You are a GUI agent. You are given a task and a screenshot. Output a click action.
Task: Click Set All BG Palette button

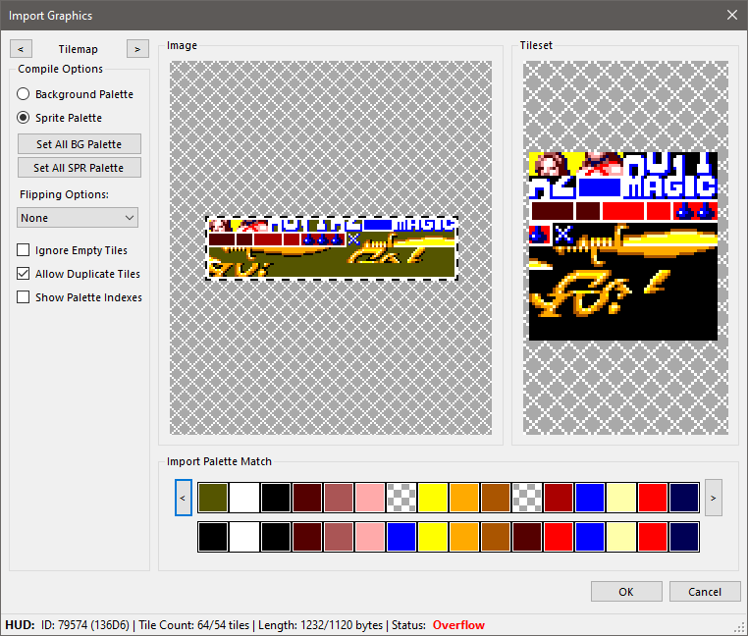(80, 144)
